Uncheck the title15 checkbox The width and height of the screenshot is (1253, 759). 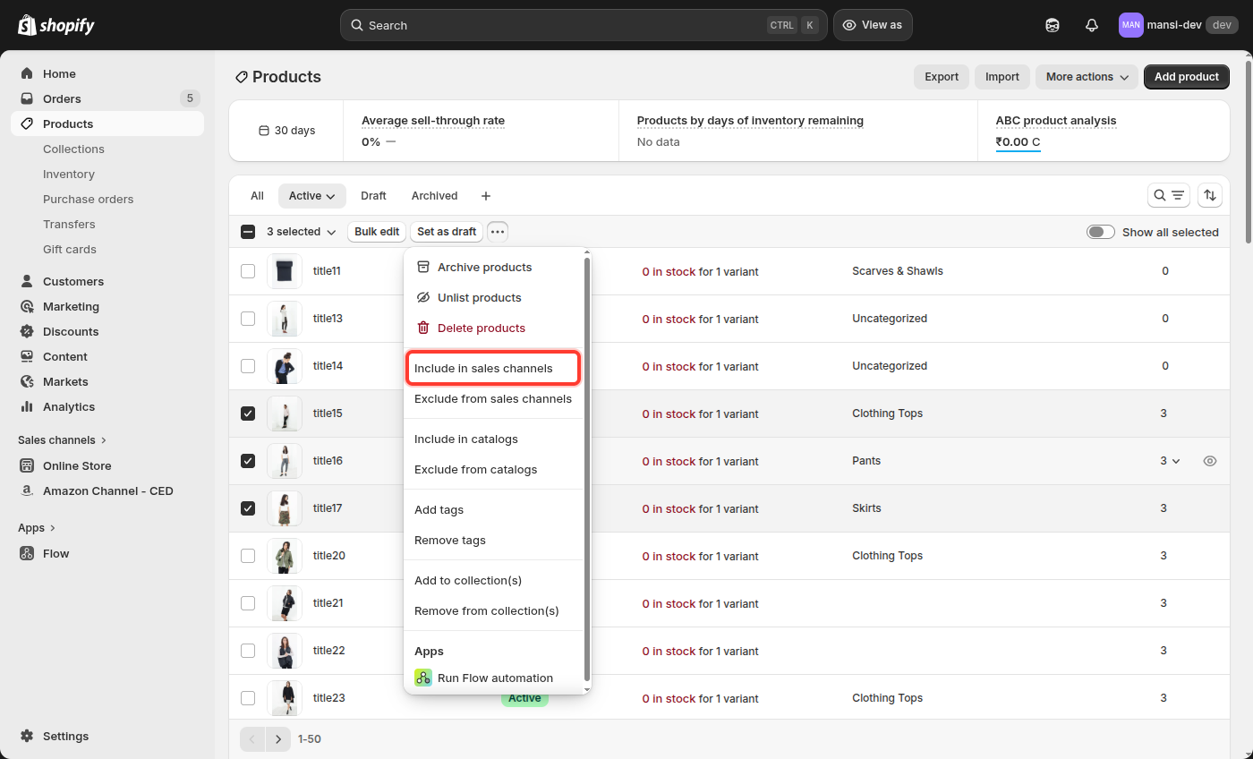tap(248, 414)
